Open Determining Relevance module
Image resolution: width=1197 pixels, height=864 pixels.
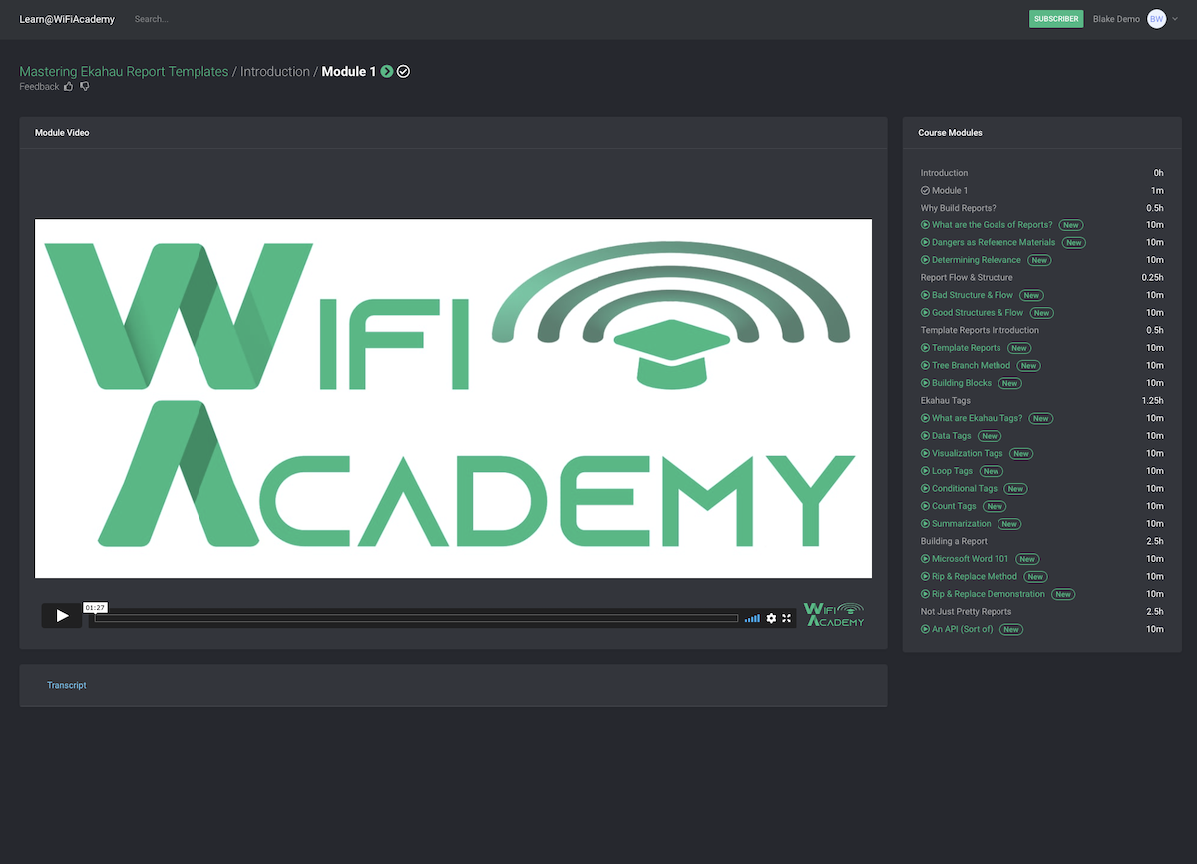[x=977, y=260]
